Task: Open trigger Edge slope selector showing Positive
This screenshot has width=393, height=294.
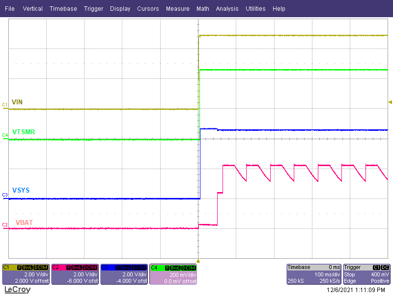Action: [381, 280]
